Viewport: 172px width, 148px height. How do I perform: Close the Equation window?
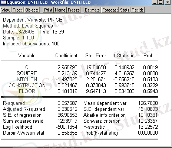click(x=168, y=2)
